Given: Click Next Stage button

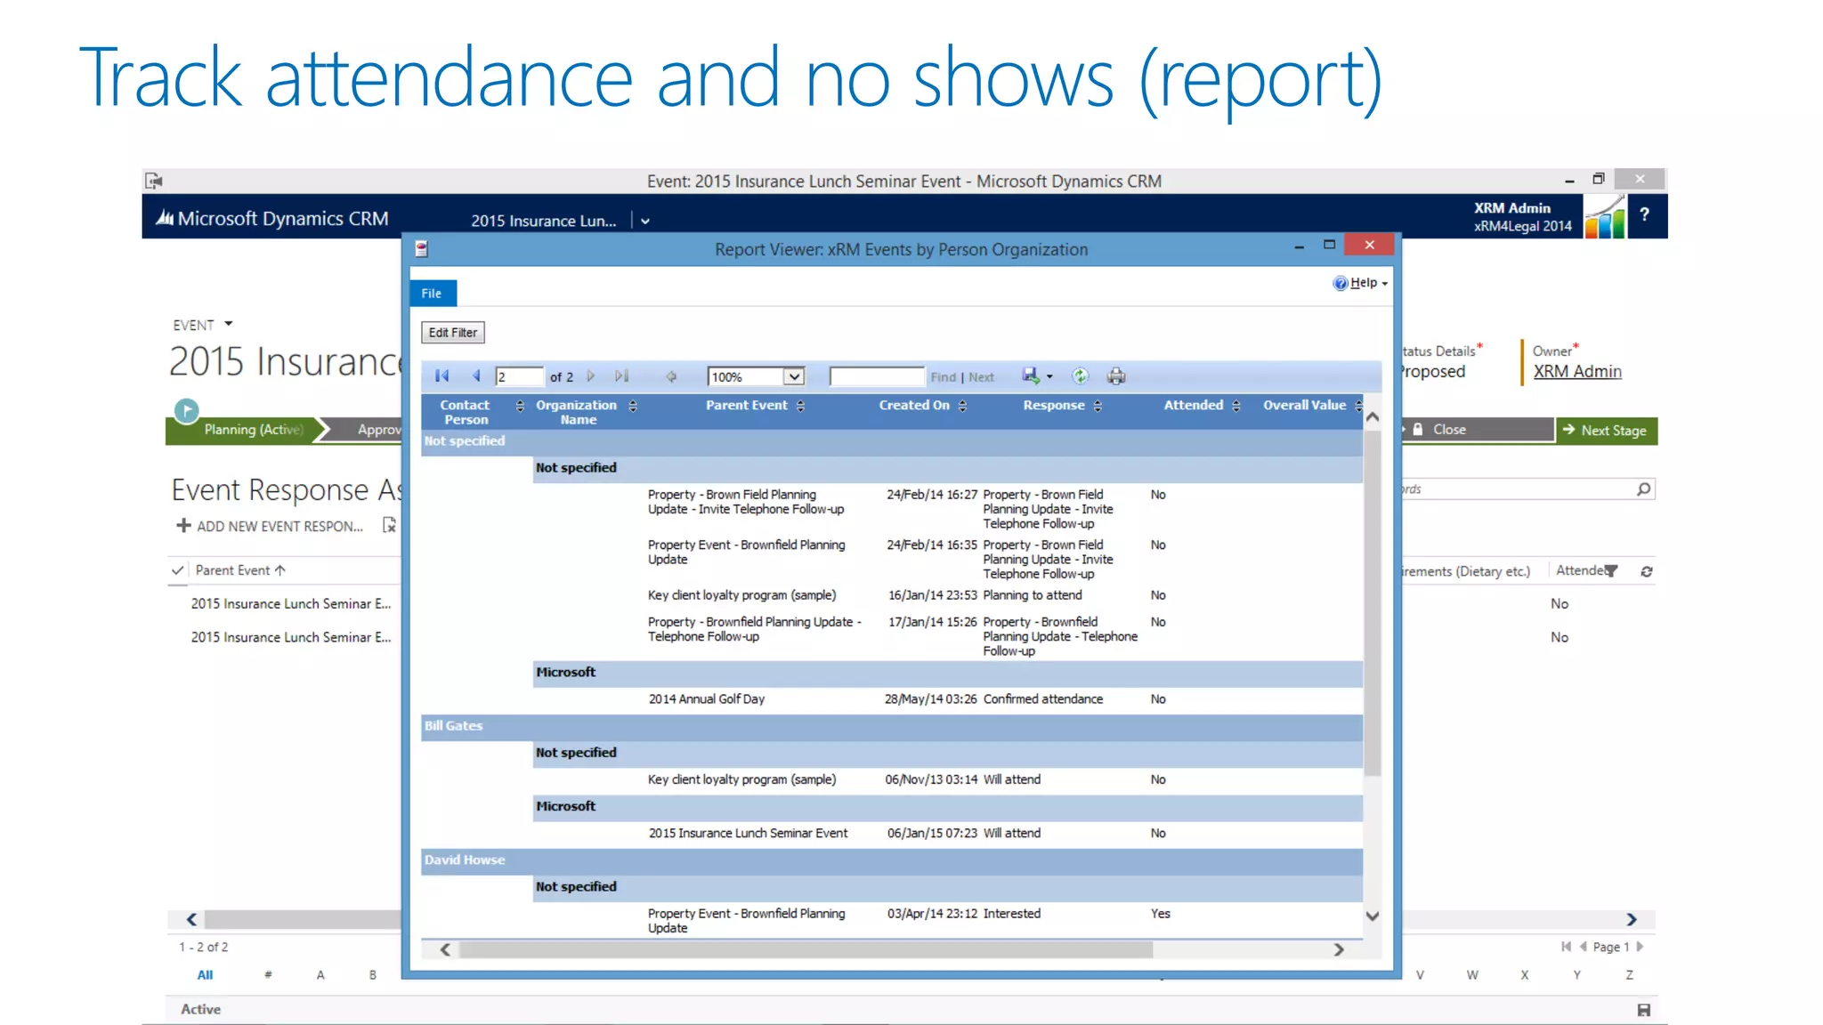Looking at the screenshot, I should click(1607, 431).
